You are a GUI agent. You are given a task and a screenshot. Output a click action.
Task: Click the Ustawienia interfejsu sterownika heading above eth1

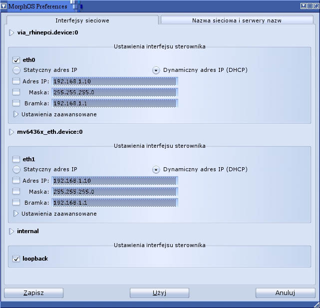pos(160,146)
